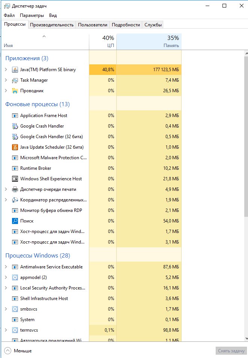The width and height of the screenshot is (248, 358).
Task: Open the Вид menu
Action: tap(53, 15)
